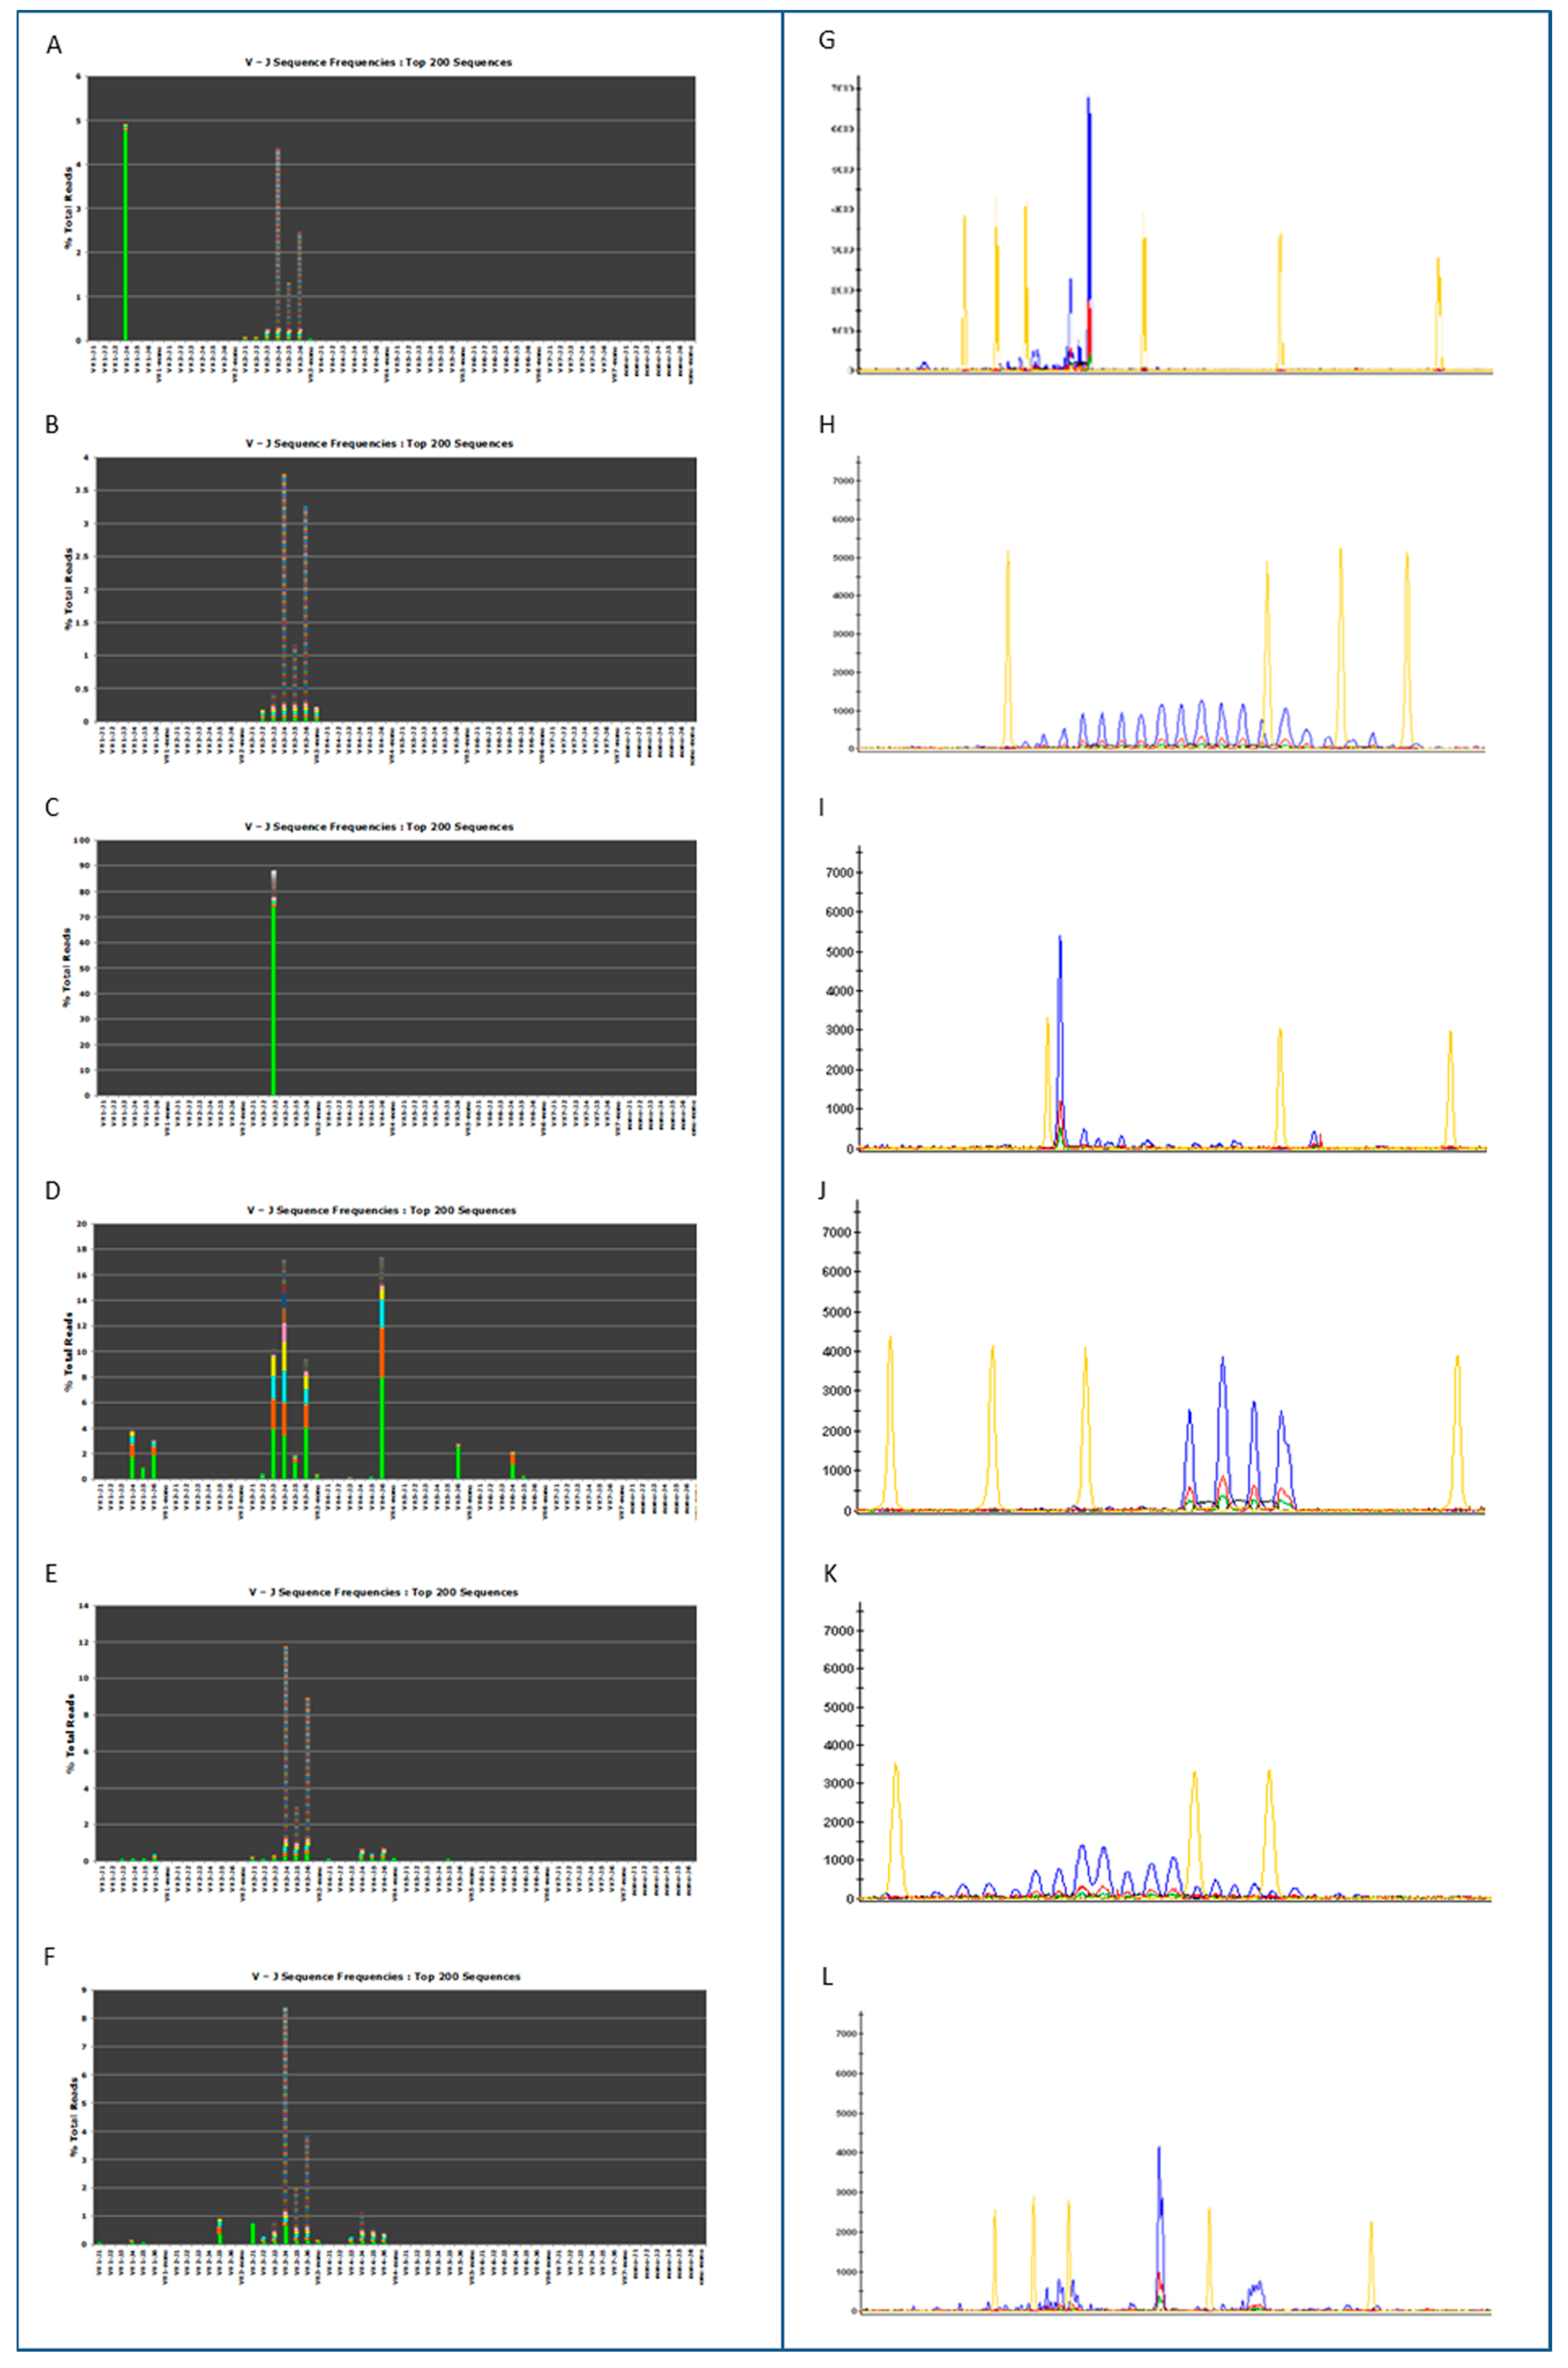Click panel E's tallest stacked bar
The width and height of the screenshot is (1568, 2368).
tap(286, 1750)
